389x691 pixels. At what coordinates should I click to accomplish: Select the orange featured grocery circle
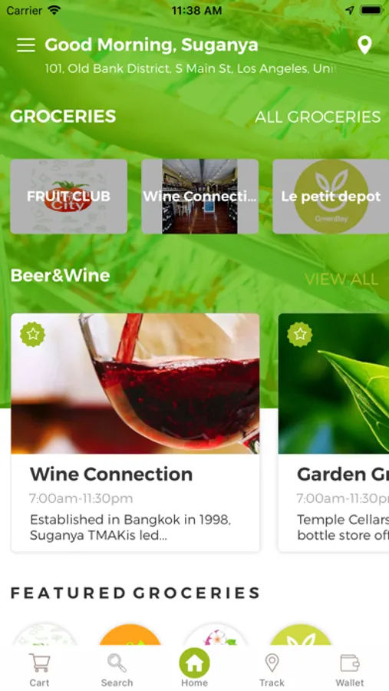click(x=130, y=636)
